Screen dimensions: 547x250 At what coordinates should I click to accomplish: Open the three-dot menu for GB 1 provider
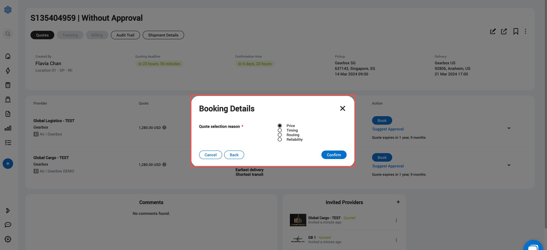click(396, 240)
